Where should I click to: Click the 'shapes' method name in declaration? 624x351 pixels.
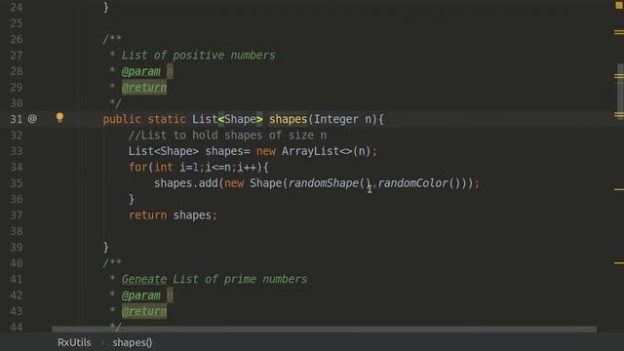(289, 119)
